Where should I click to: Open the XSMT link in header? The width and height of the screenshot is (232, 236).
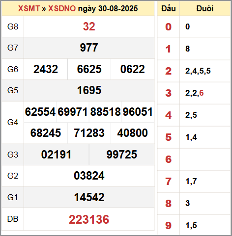tap(29, 8)
